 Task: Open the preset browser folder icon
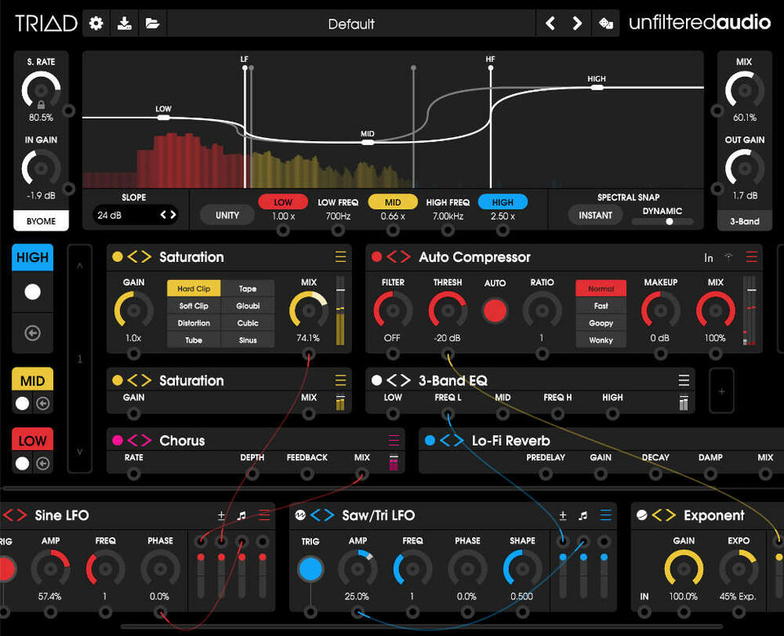coord(152,23)
